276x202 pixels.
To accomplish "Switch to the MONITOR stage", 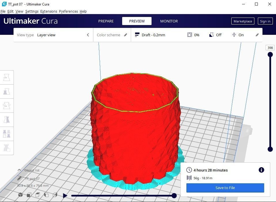I will [x=169, y=21].
